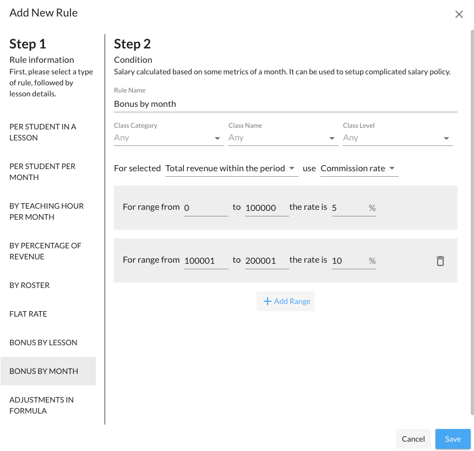Click the plus Add Range button

(x=286, y=301)
